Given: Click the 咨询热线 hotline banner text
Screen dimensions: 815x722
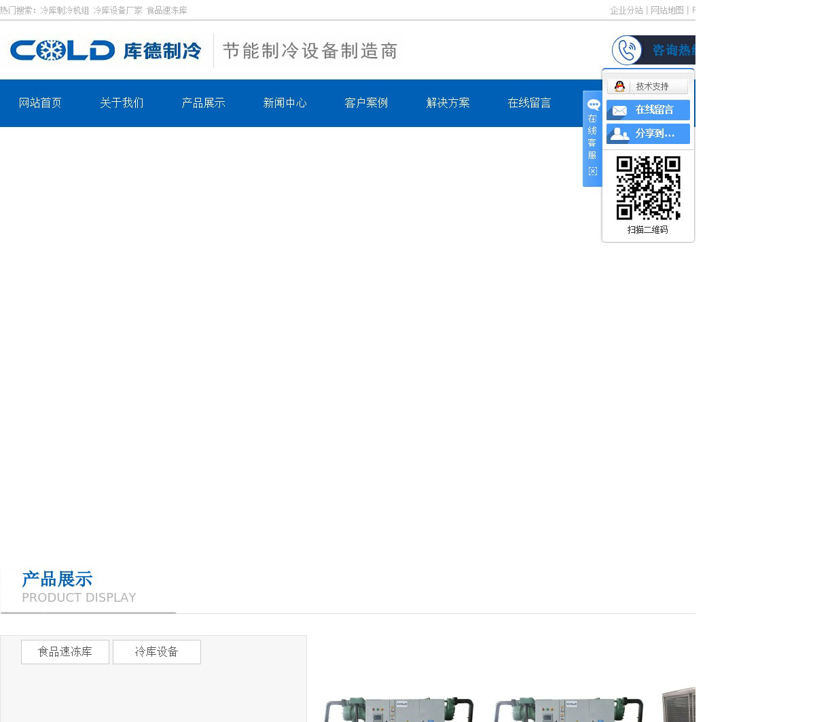Looking at the screenshot, I should pyautogui.click(x=674, y=50).
